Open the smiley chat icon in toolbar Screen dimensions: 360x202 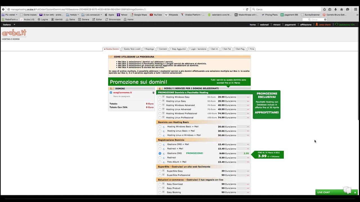(x=348, y=9)
